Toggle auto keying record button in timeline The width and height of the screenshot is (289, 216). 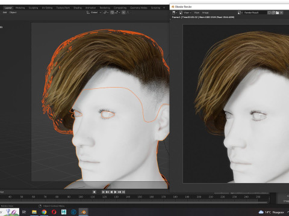(x=94, y=192)
